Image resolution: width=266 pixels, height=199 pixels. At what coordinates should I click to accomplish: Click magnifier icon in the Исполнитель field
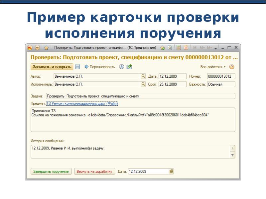(143, 84)
